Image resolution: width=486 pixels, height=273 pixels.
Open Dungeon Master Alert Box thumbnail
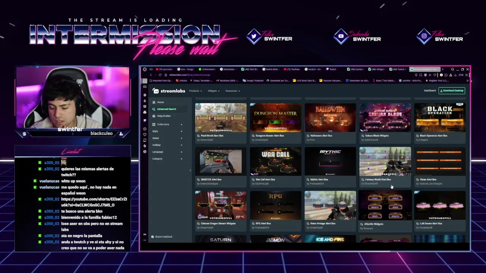coord(275,118)
